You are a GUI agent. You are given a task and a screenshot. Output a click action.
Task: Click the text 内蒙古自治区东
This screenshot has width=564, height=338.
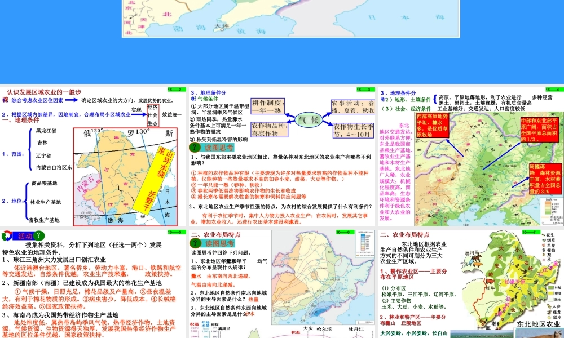(x=54, y=167)
